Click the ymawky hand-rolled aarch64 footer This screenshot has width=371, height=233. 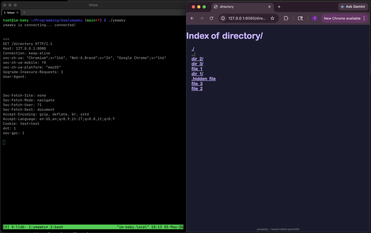278,229
